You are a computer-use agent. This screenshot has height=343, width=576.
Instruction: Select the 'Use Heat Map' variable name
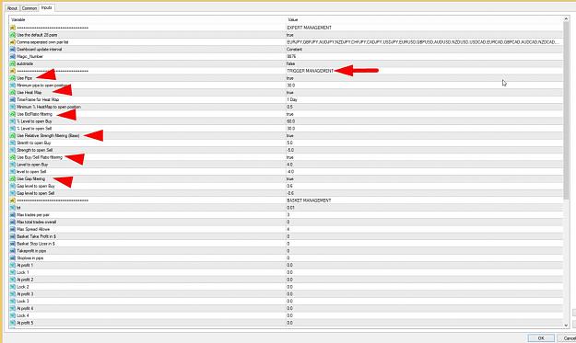tap(29, 92)
